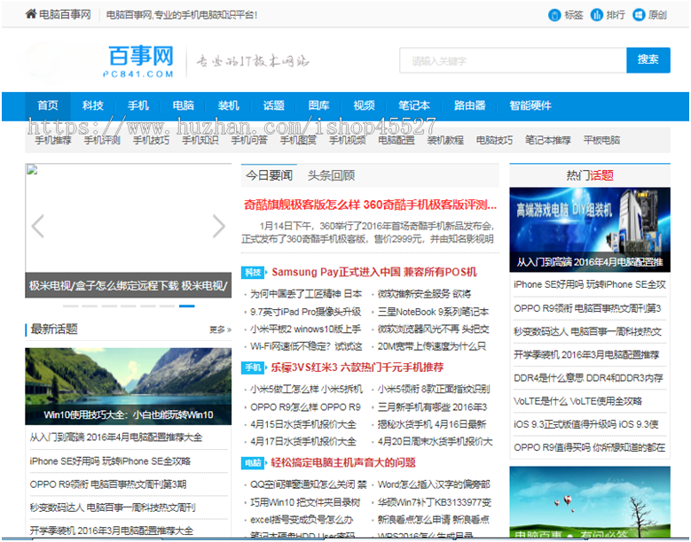This screenshot has width=691, height=542.
Task: Open 小米5做工怎么样 小米5拆机 article
Action: tap(306, 389)
